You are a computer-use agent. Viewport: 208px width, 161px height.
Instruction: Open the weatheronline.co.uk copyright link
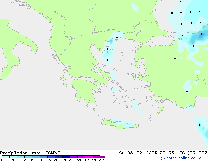[x=180, y=158]
